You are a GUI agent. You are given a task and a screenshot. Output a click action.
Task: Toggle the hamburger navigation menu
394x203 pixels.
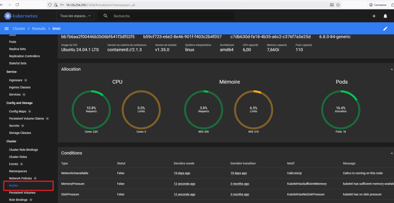[7, 29]
